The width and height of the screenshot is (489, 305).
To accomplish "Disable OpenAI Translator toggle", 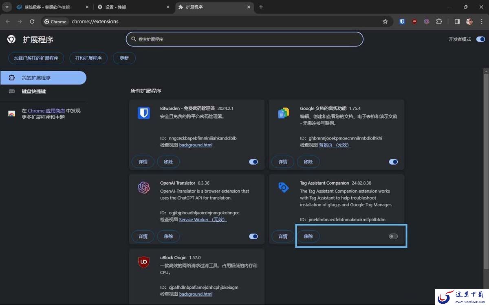I will pyautogui.click(x=253, y=236).
